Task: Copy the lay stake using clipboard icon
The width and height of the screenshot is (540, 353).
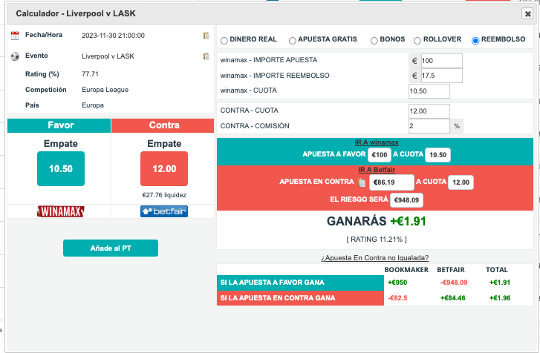Action: point(362,182)
